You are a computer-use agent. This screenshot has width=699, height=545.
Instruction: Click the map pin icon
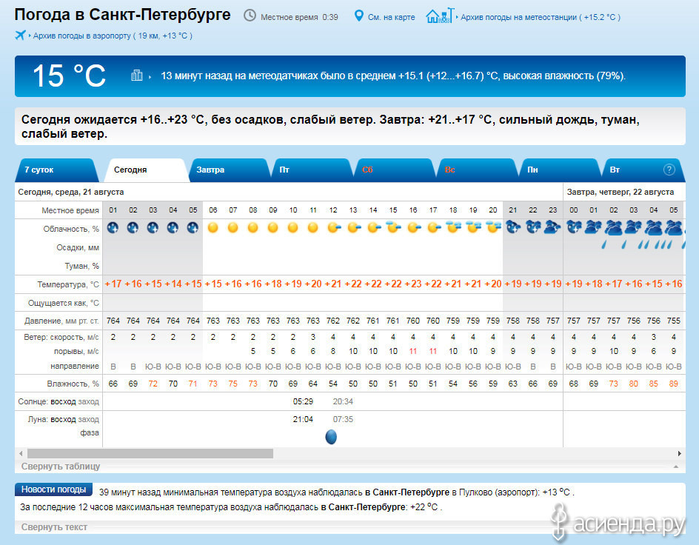click(358, 16)
